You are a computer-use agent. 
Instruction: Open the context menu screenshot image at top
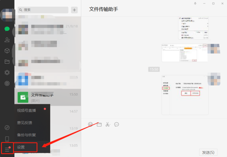click(x=193, y=28)
